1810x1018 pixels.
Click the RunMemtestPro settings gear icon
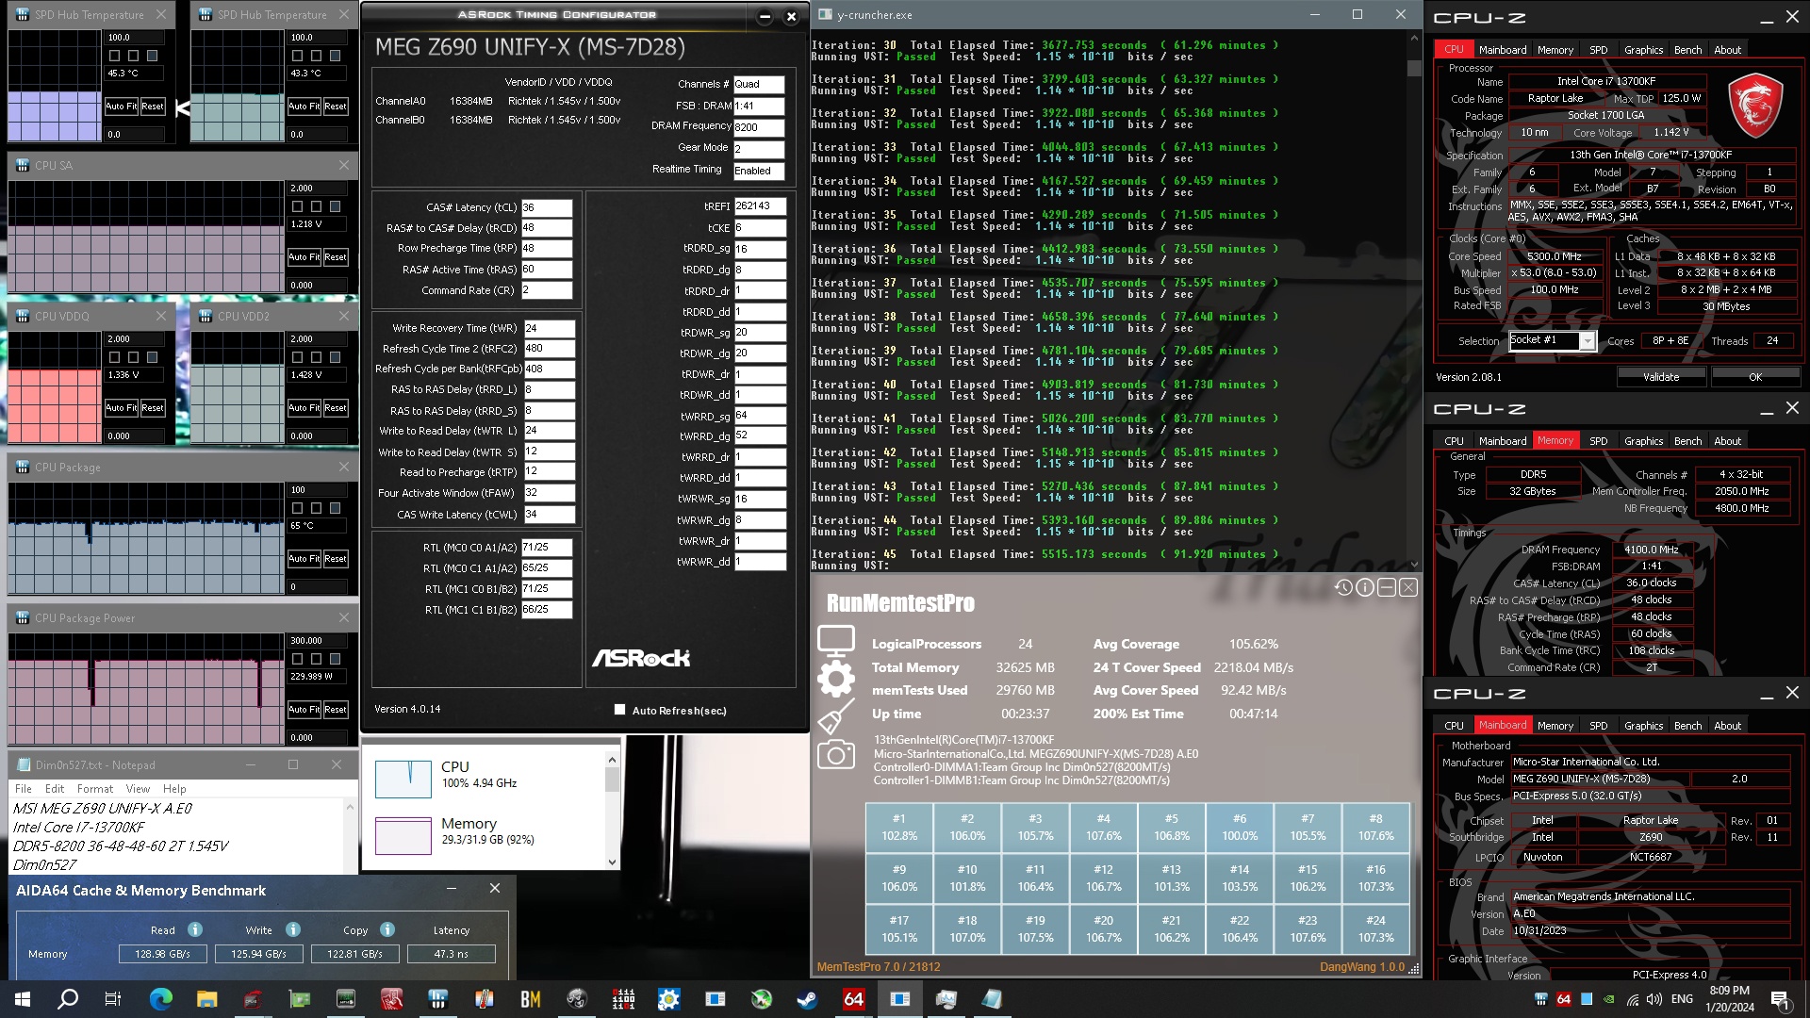835,679
